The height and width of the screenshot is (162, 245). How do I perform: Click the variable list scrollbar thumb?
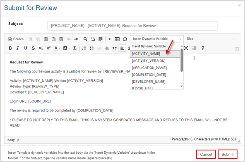pyautogui.click(x=182, y=60)
